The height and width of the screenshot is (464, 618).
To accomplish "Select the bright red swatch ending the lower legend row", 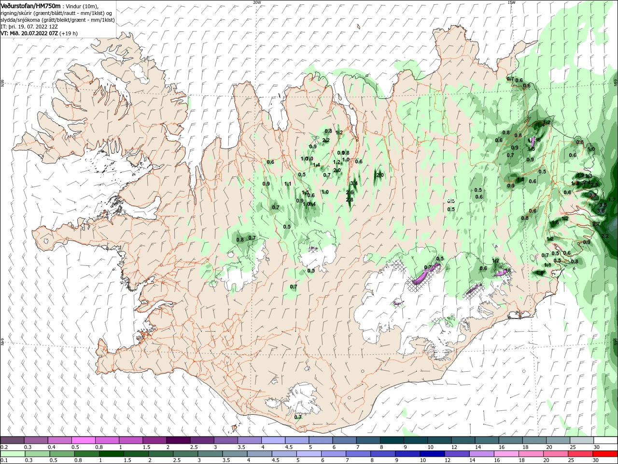I will [605, 454].
